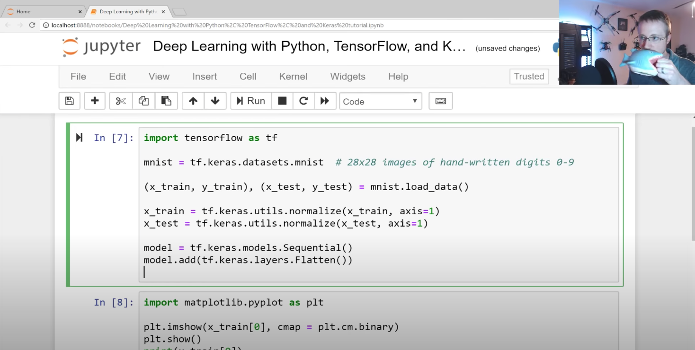Open the cell type dropdown showing Code

pyautogui.click(x=381, y=101)
